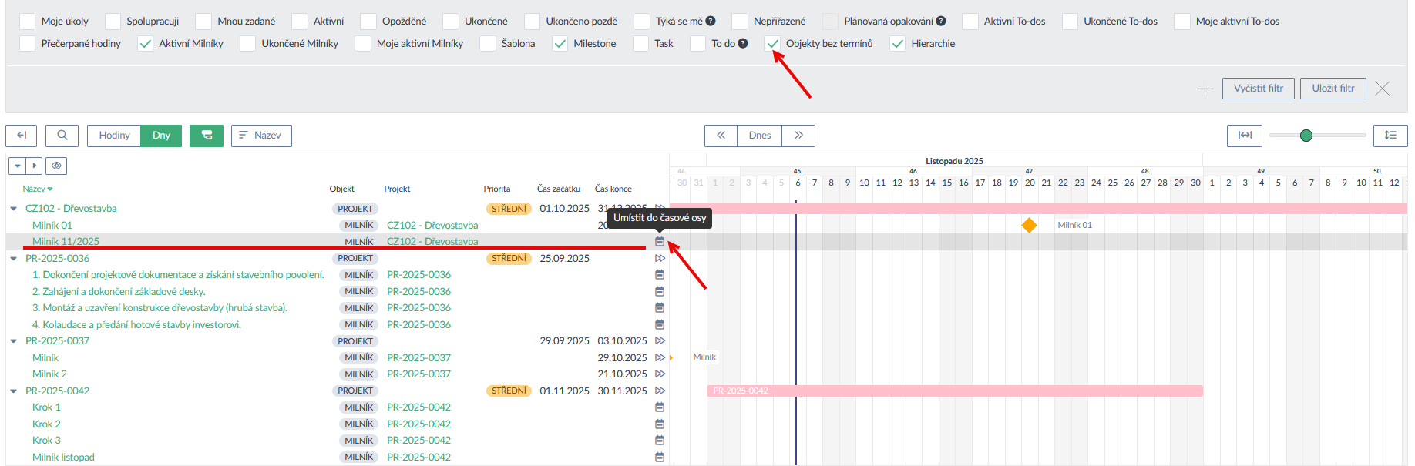1415x466 pixels.
Task: Click the timeline zoom slider handle
Action: (x=1306, y=136)
